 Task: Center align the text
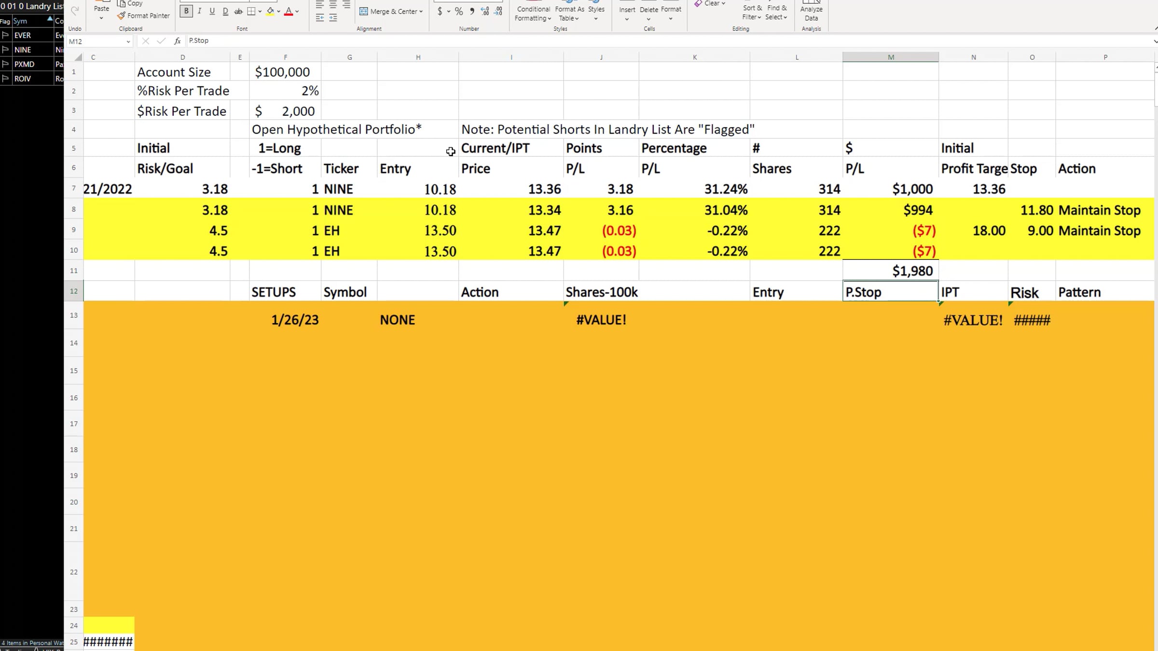point(333,5)
